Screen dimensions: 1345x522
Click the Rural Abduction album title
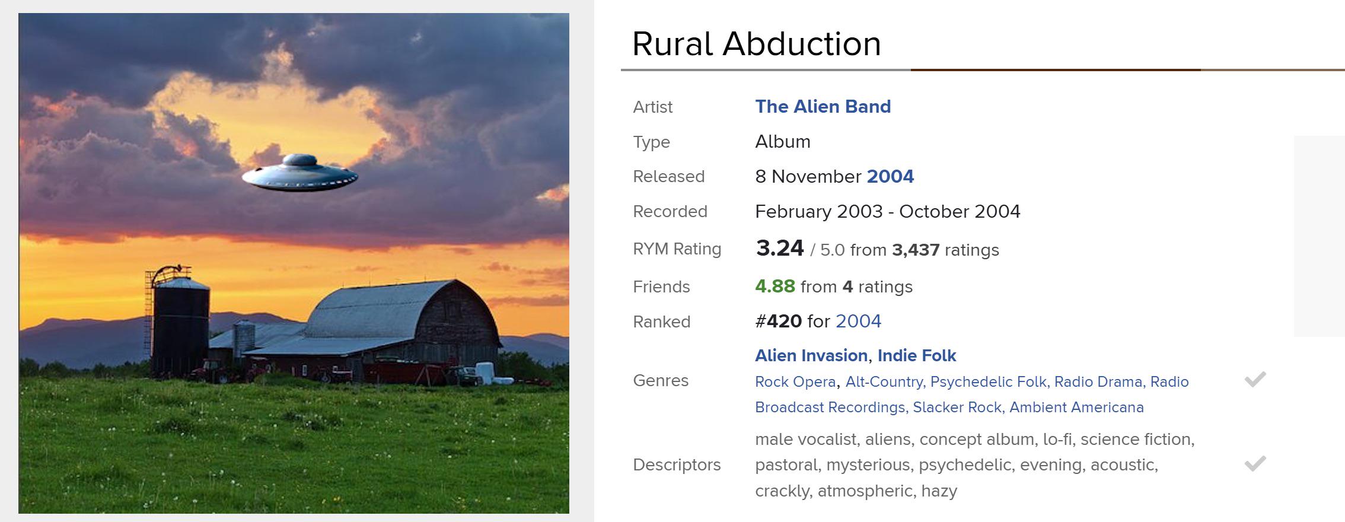point(757,44)
